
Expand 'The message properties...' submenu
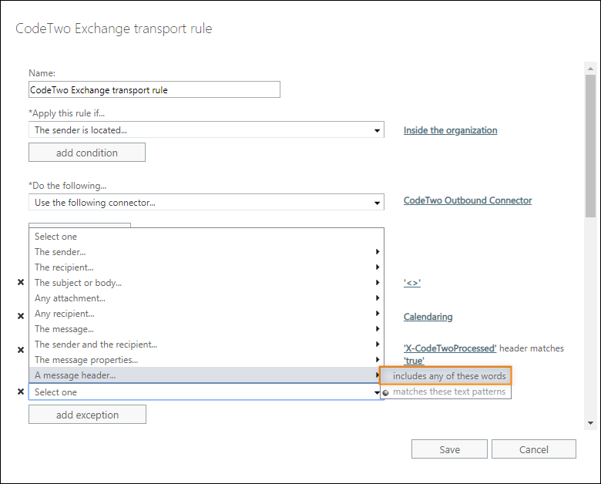coord(206,359)
